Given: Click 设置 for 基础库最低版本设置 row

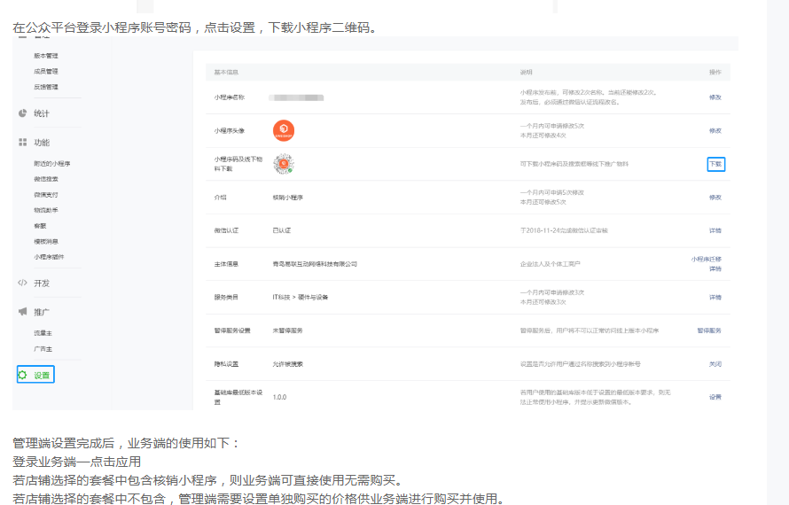Looking at the screenshot, I should [x=715, y=397].
